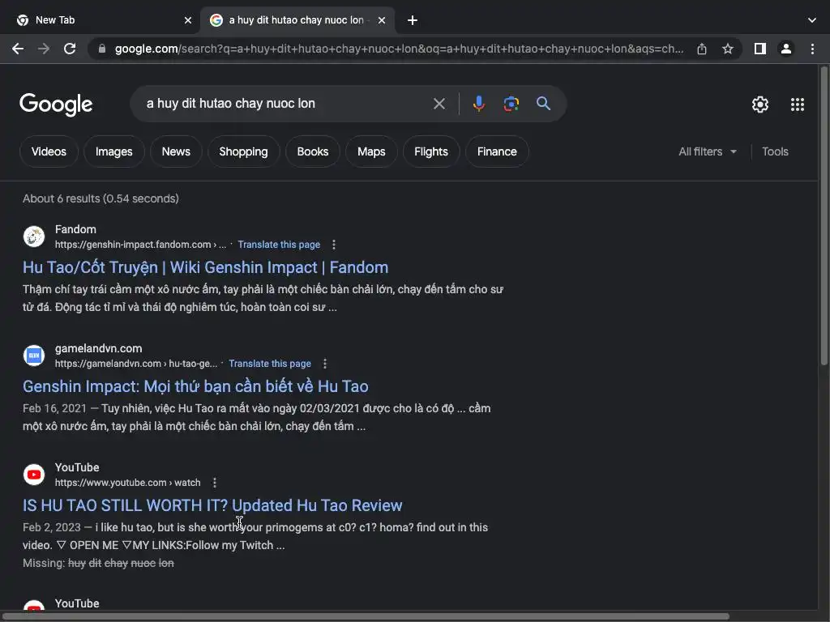Open the Updated Hu Tao Review video
Viewport: 830px width, 622px height.
[212, 505]
